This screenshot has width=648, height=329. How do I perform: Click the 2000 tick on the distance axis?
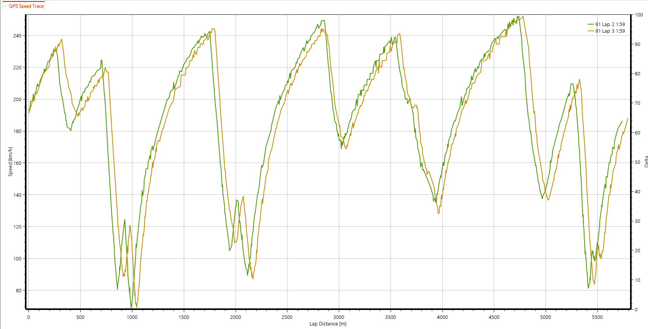[236, 317]
